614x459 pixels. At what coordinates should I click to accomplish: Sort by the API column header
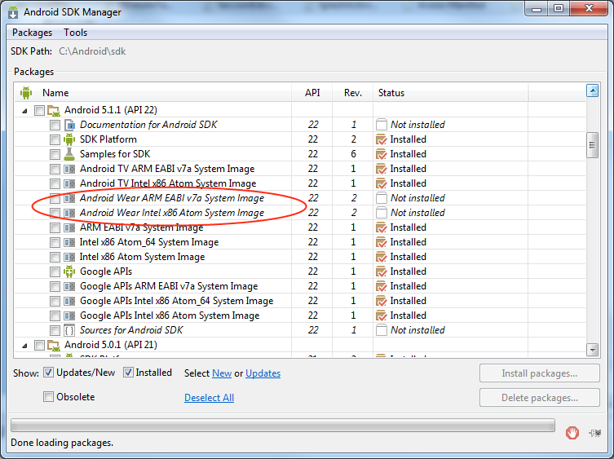tap(312, 93)
